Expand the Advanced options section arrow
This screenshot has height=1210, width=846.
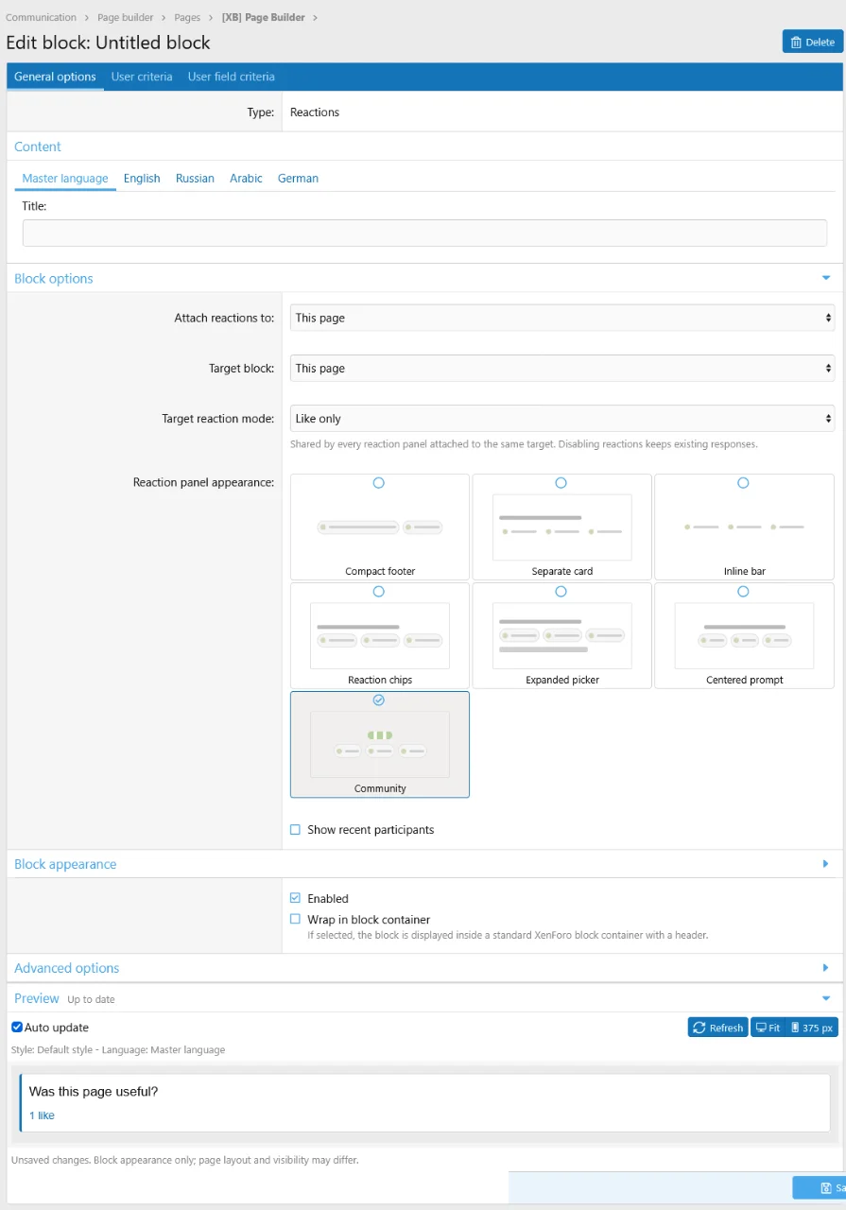coord(826,968)
